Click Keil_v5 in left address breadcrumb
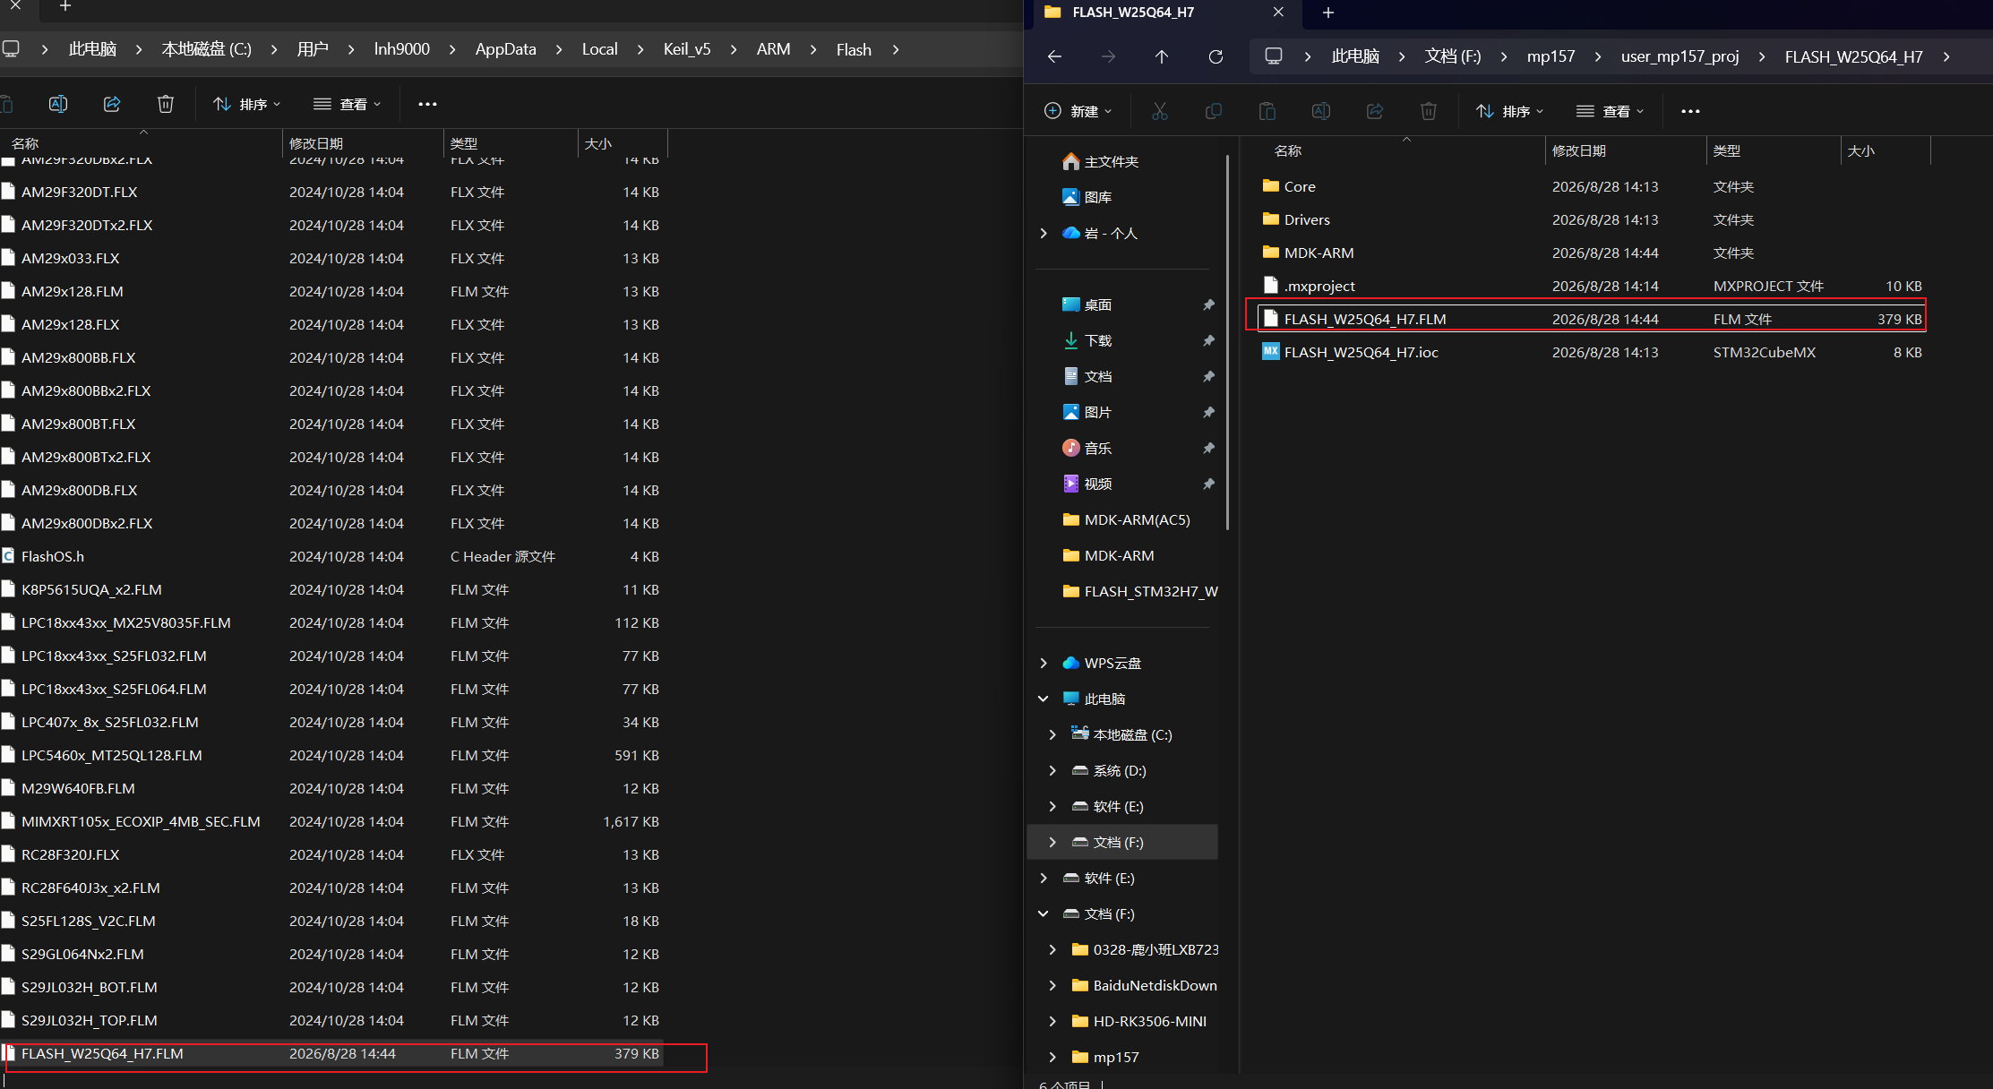1993x1089 pixels. 687,49
